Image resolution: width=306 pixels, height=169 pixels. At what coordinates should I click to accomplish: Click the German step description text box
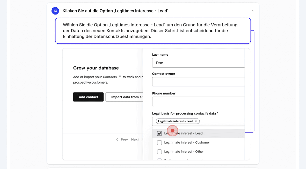tap(153, 31)
